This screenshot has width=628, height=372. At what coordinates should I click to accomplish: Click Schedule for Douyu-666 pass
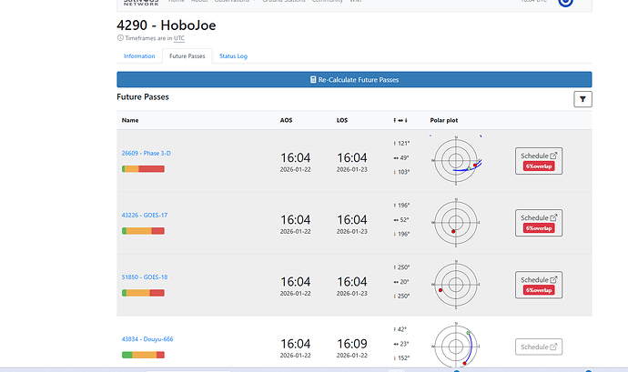click(x=539, y=347)
